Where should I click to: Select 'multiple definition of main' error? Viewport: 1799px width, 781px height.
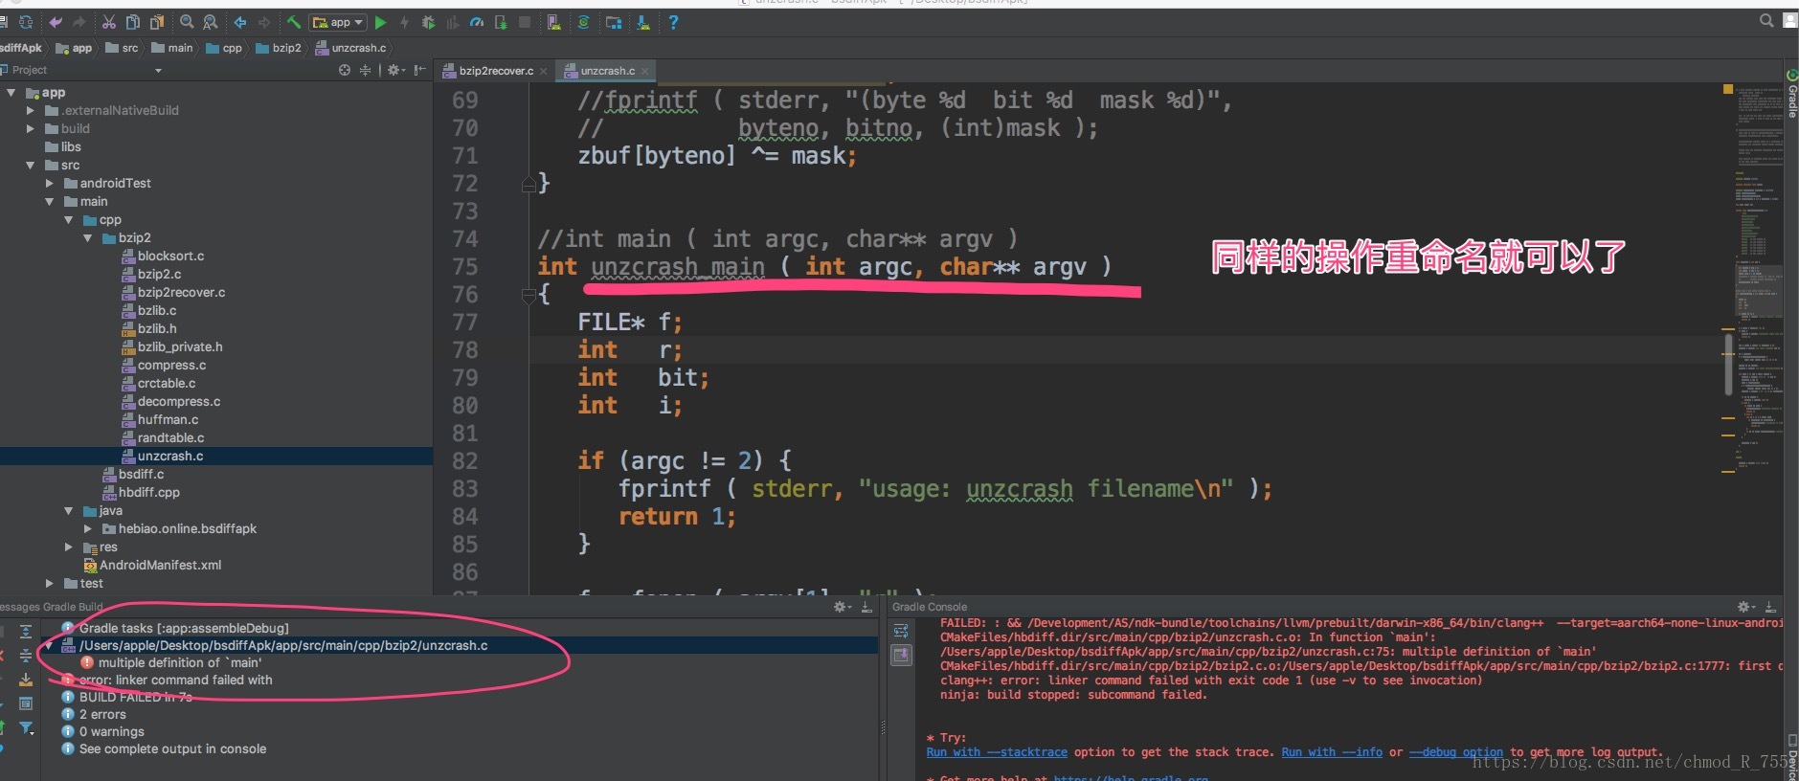pyautogui.click(x=179, y=663)
